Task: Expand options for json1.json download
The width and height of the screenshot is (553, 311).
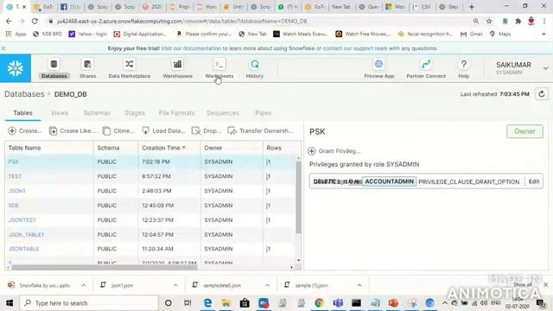Action: click(175, 285)
